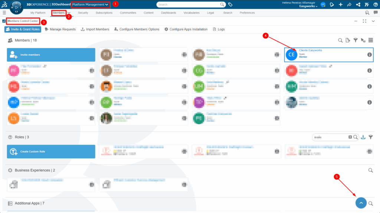The height and width of the screenshot is (213, 380).
Task: Click the Invite members button
Action: tap(51, 55)
